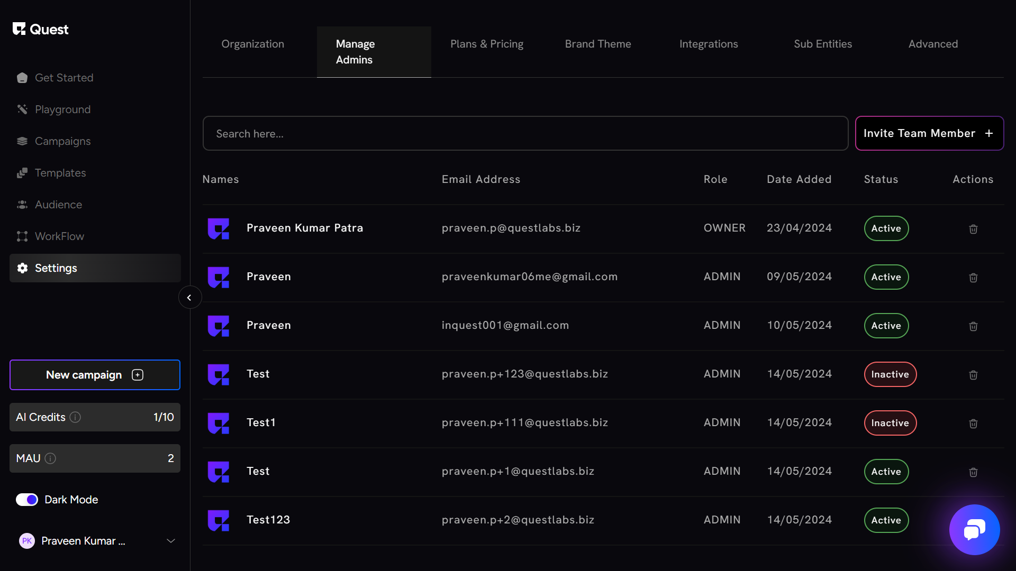Click Invite Team Member button

(929, 133)
